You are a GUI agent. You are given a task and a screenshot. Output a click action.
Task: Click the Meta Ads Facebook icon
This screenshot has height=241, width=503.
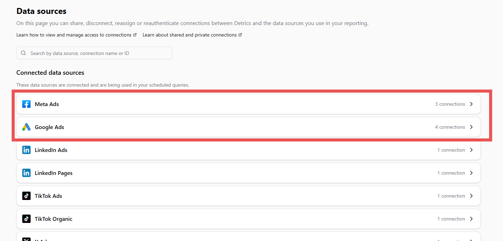pos(26,104)
